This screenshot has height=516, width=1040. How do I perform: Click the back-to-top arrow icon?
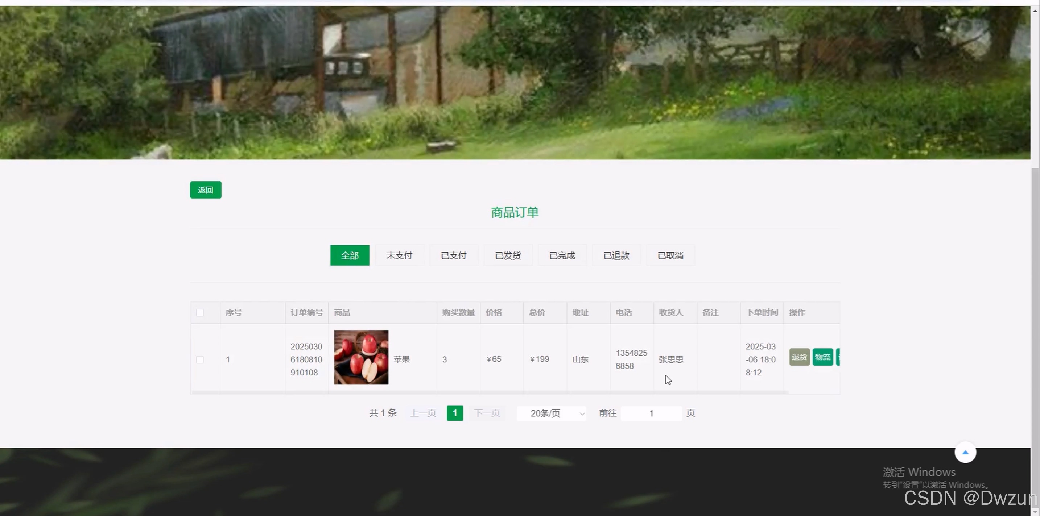[x=965, y=452]
